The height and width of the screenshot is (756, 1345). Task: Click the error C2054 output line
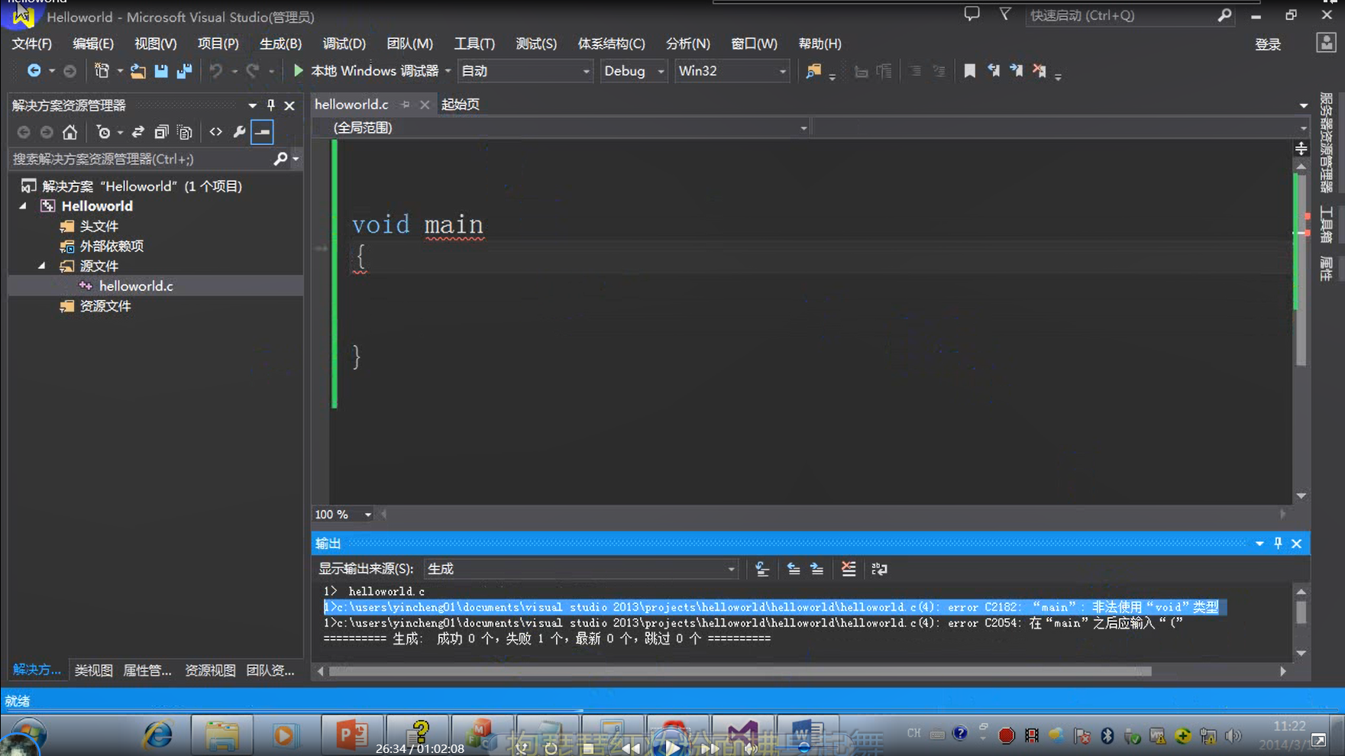(753, 623)
